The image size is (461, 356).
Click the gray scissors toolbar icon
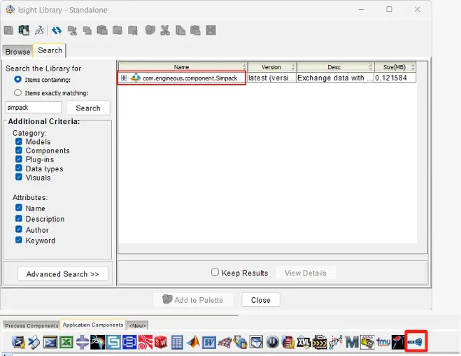[x=165, y=30]
